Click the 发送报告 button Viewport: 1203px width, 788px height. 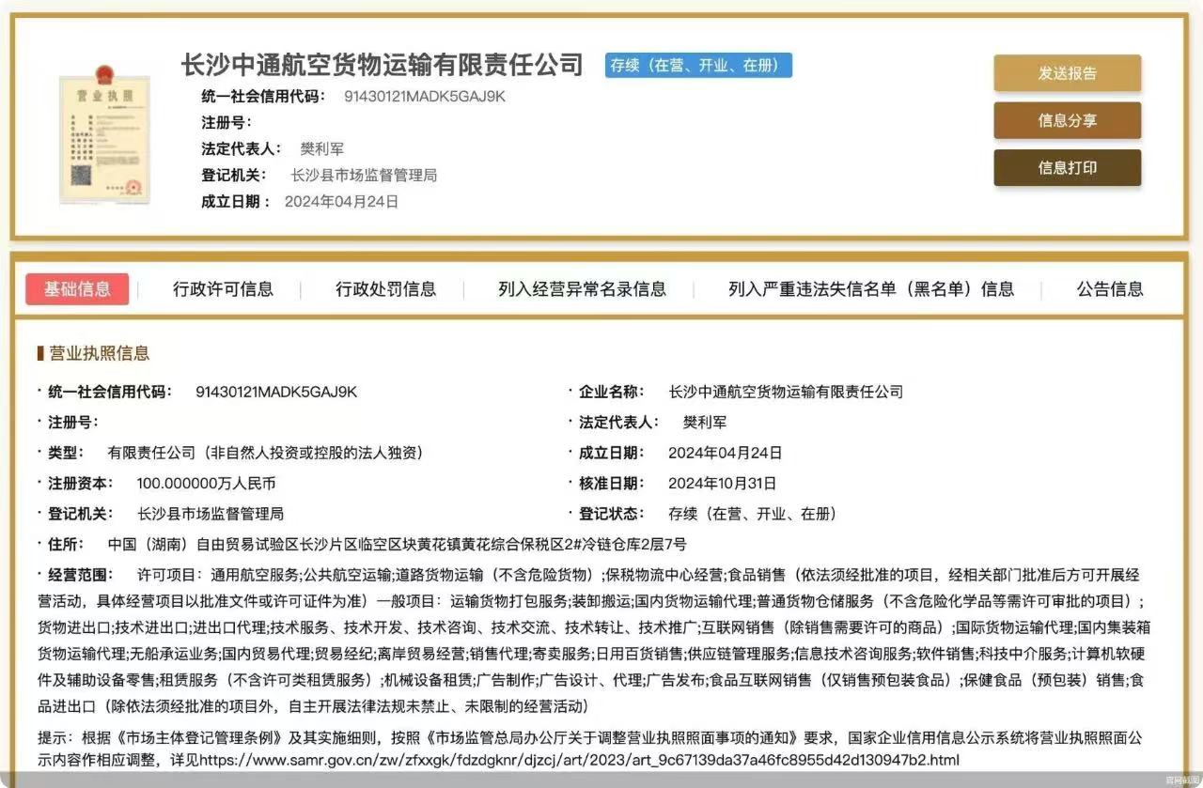[x=1067, y=73]
